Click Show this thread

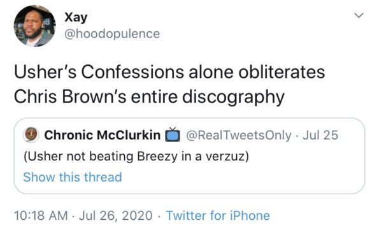[x=73, y=177]
